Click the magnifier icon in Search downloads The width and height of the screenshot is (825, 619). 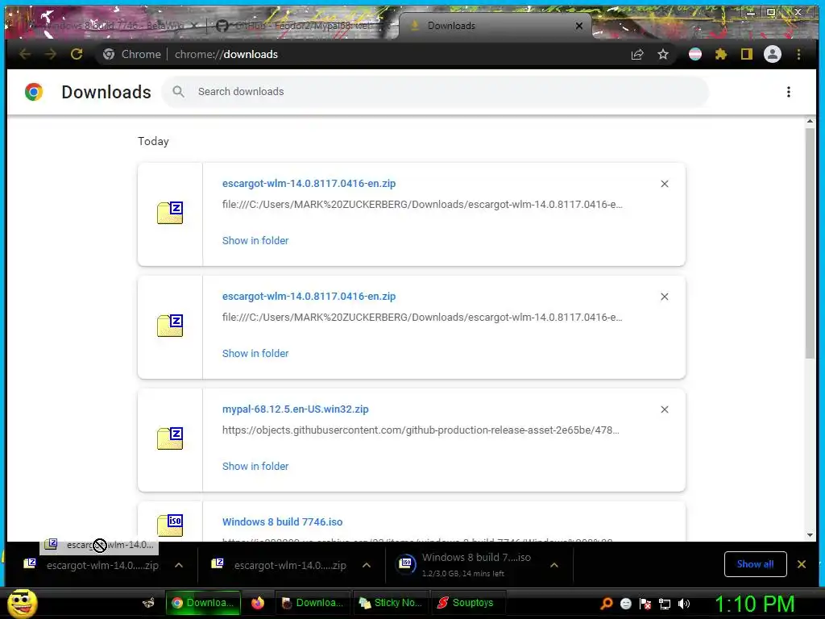pos(178,92)
